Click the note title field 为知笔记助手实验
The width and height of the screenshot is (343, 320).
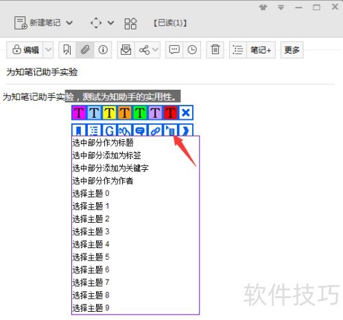42,72
